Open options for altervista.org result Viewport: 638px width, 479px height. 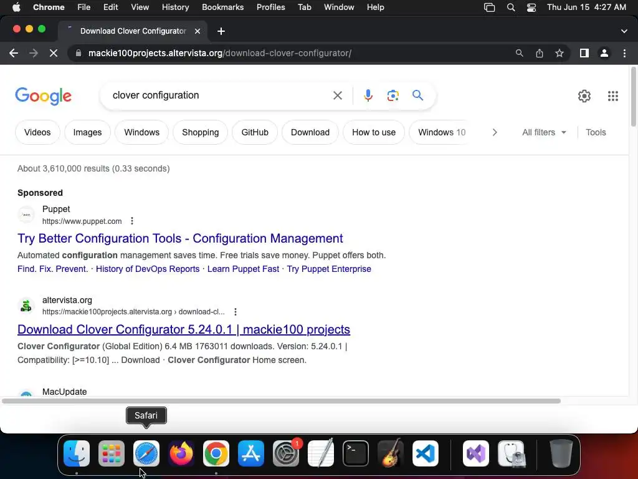[x=235, y=312]
